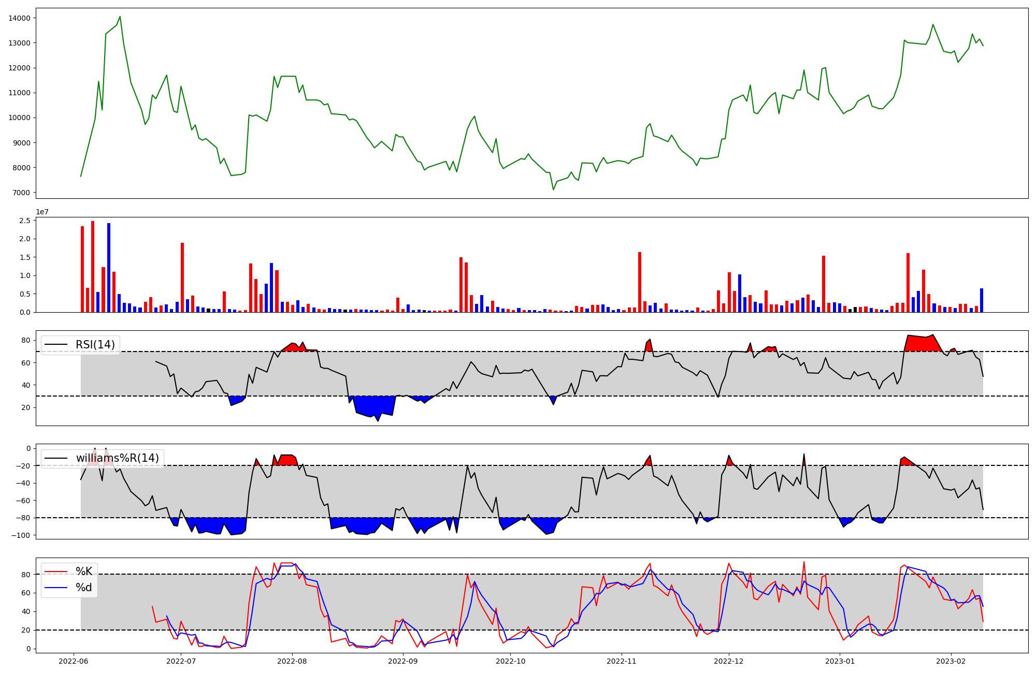Click the 2022-09 date tick label
The image size is (1036, 673).
coord(402,661)
